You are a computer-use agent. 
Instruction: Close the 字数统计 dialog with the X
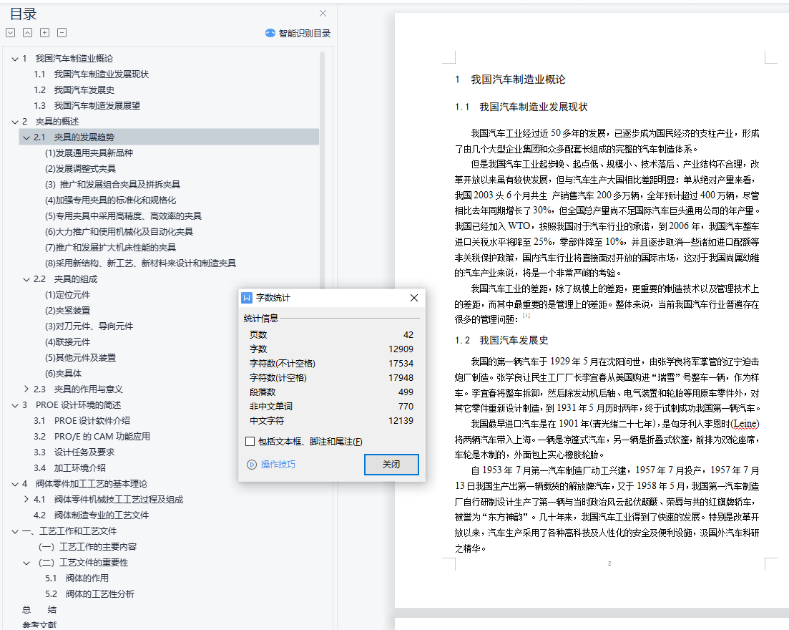414,298
